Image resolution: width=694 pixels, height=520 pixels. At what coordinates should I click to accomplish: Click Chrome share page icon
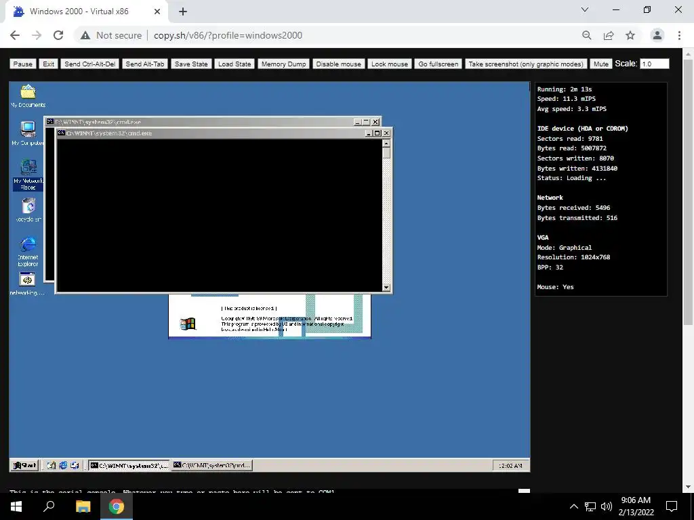point(609,35)
